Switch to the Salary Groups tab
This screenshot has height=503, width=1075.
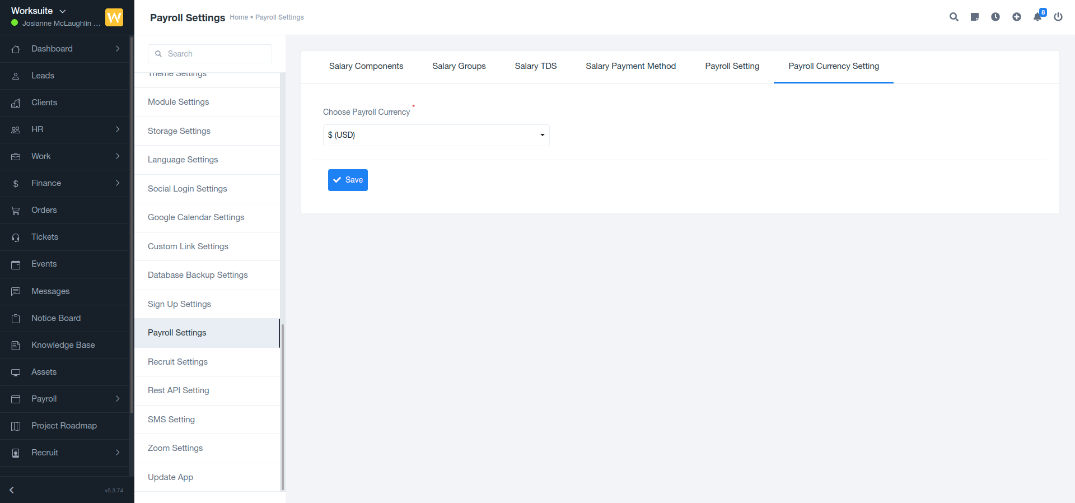[459, 66]
